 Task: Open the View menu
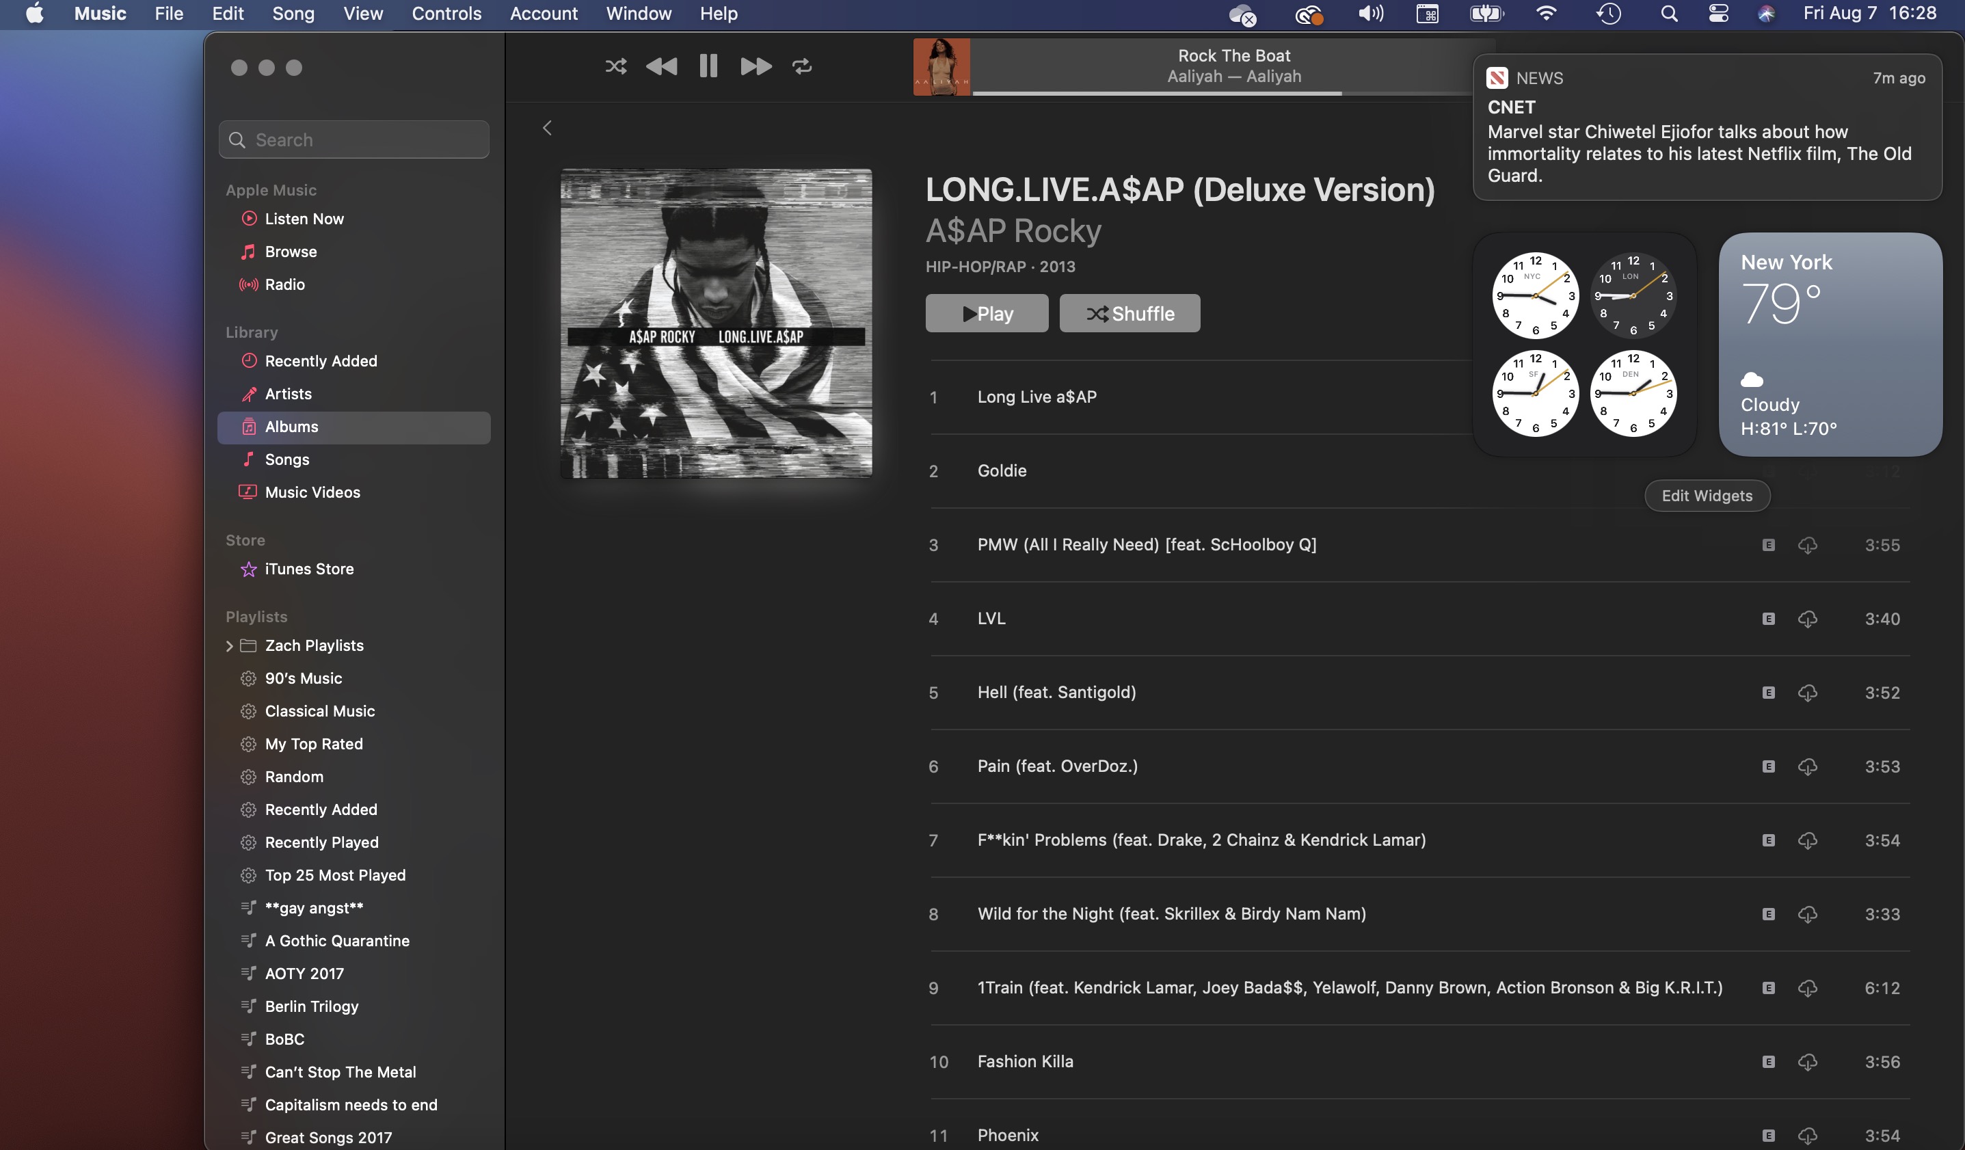pos(362,13)
